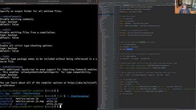The width and height of the screenshot is (196, 110).
Task: Click 'Enable all strict type-checking options.' line
Action: pyautogui.click(x=27, y=46)
